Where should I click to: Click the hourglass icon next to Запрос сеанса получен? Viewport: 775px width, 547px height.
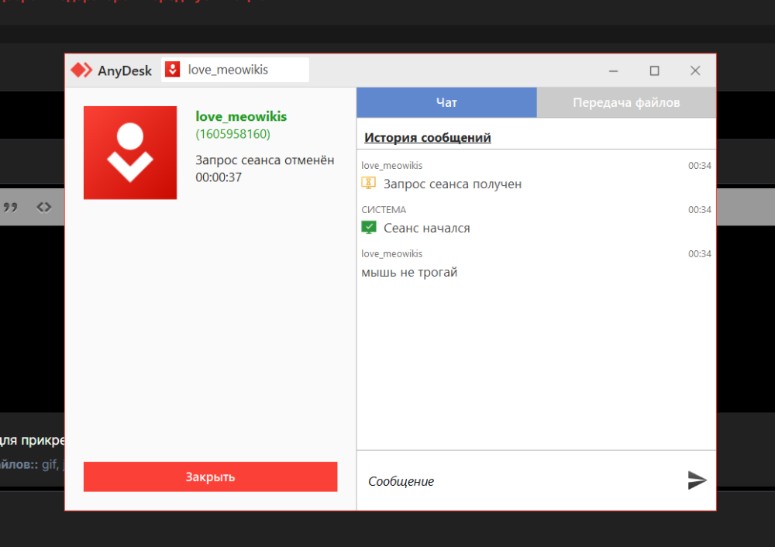(369, 184)
